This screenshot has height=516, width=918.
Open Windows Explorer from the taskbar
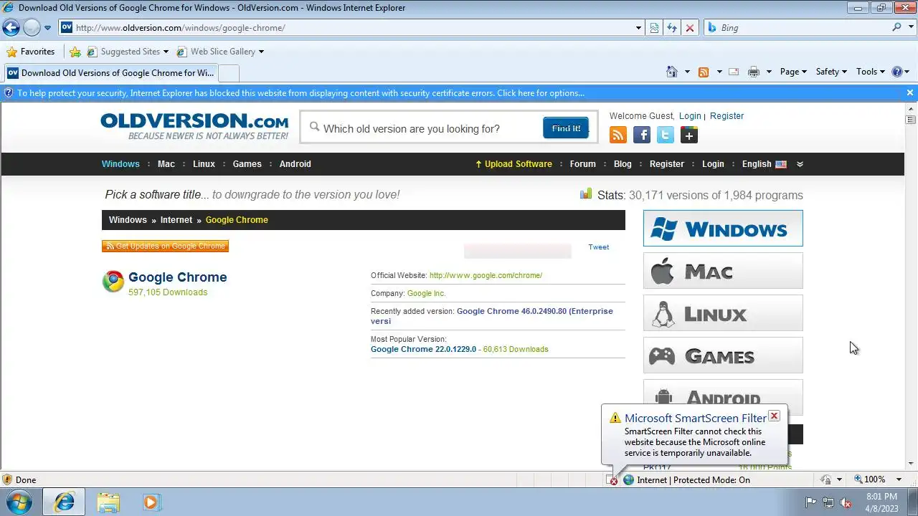pos(108,502)
